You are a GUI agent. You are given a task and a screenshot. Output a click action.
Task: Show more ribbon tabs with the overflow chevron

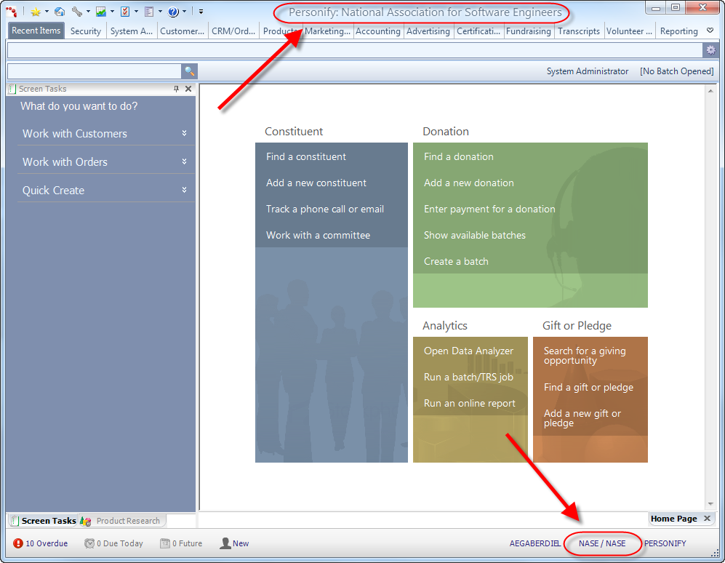pyautogui.click(x=710, y=31)
